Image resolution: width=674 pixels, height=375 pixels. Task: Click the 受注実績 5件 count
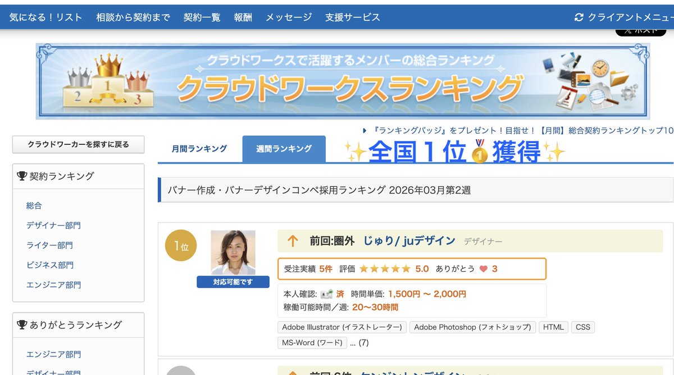pos(308,269)
